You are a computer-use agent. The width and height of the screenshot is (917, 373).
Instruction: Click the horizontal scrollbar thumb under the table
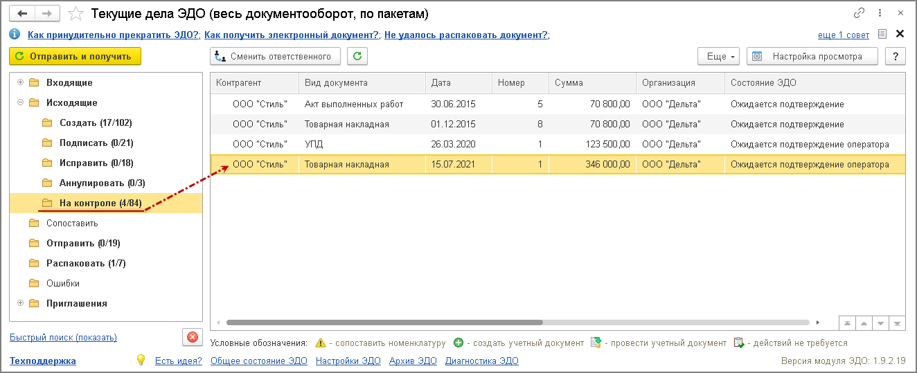[x=384, y=322]
